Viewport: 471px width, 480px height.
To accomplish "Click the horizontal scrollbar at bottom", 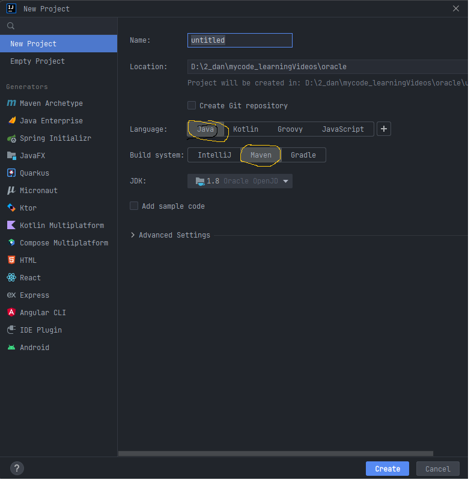I will point(276,454).
